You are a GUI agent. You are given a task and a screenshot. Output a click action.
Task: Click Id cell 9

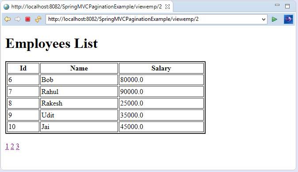pyautogui.click(x=23, y=115)
